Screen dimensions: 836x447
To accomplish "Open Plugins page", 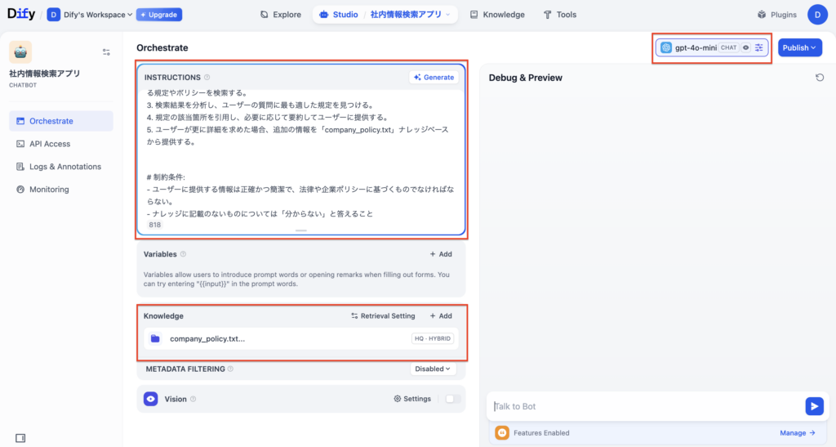I will click(777, 15).
